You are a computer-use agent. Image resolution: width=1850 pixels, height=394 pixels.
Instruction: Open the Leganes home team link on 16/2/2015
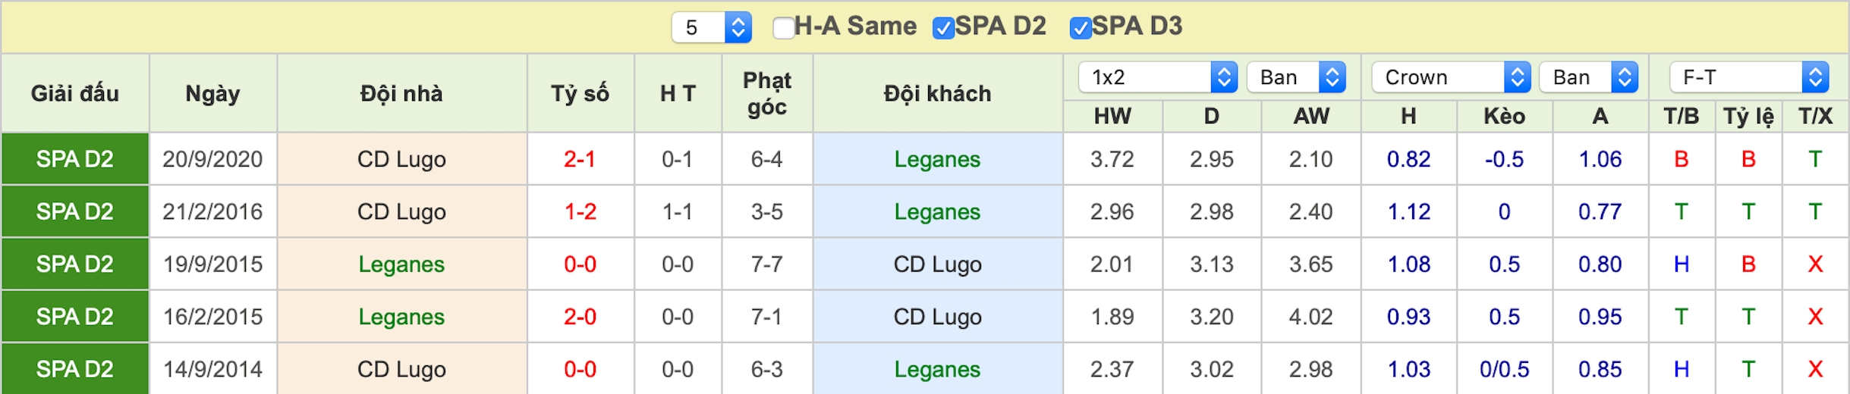point(401,317)
